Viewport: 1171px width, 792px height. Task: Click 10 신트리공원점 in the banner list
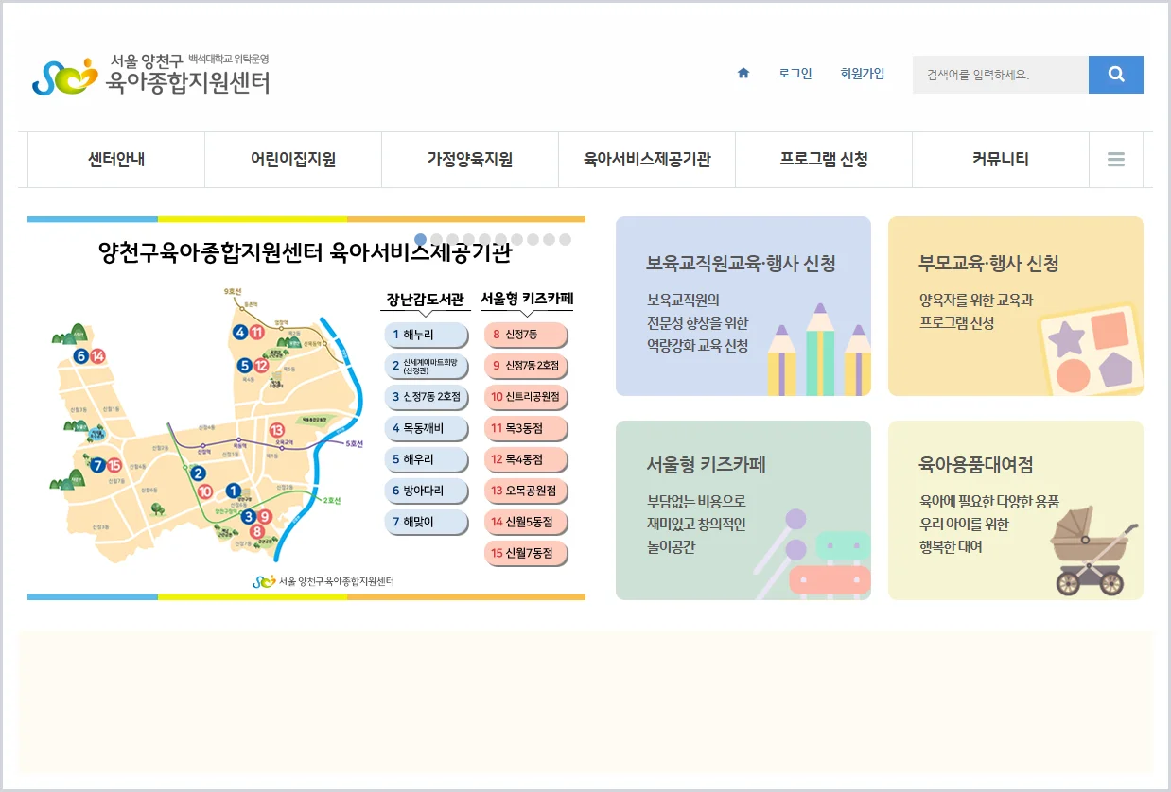click(x=526, y=397)
